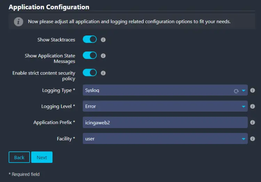This screenshot has width=261, height=182.
Task: Click info icon beside Show Application State Messages
Action: tap(103, 56)
